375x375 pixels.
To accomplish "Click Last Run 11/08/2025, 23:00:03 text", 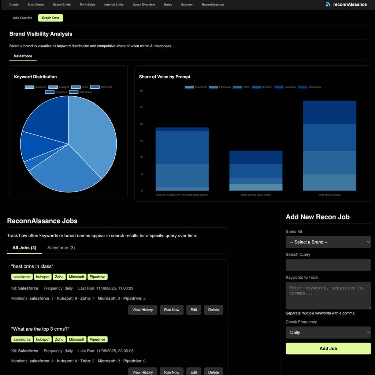I will coord(106,351).
